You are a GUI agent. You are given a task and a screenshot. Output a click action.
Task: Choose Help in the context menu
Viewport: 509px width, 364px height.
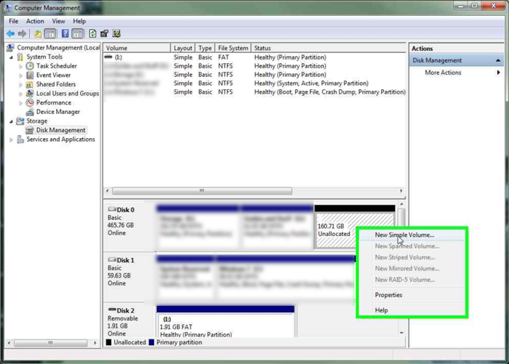click(412, 310)
